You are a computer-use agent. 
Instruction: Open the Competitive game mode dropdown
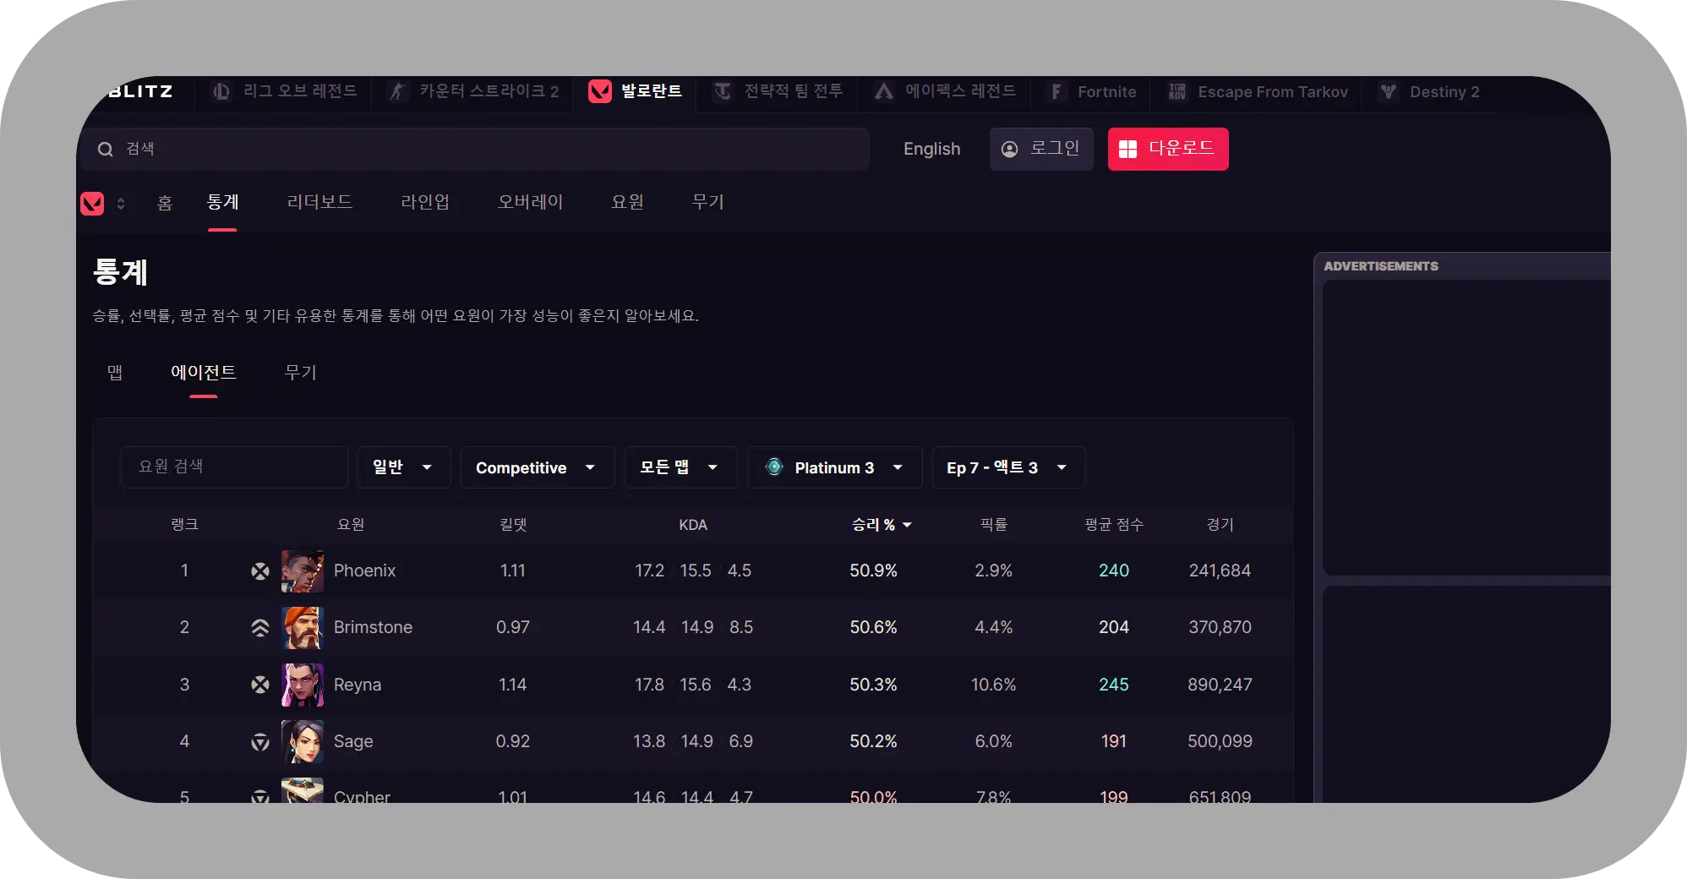pyautogui.click(x=537, y=467)
